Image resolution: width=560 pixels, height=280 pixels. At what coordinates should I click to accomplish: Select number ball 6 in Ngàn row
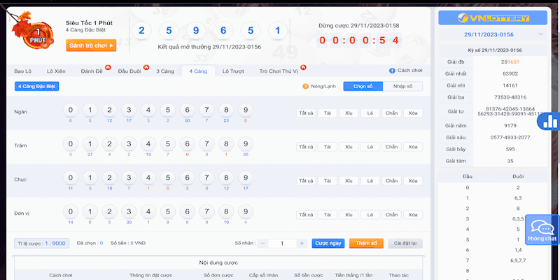(x=186, y=111)
